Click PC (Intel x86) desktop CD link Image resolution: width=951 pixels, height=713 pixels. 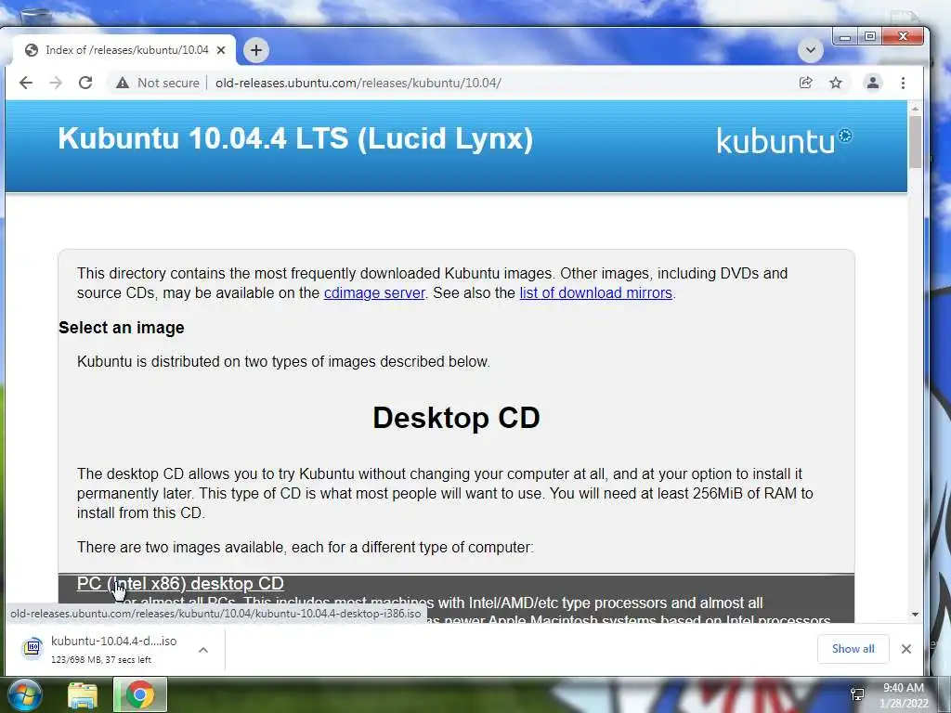point(180,583)
